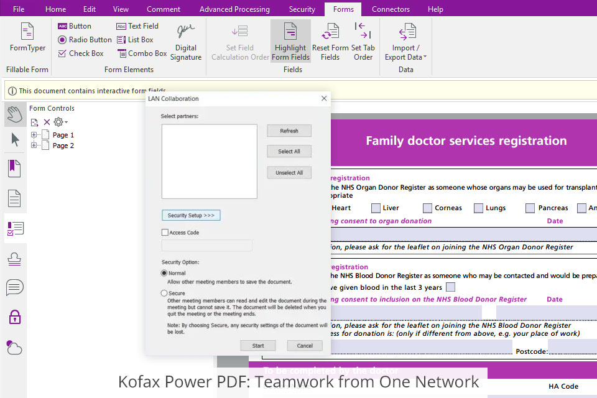597x398 pixels.
Task: Open the File menu
Action: 18,9
